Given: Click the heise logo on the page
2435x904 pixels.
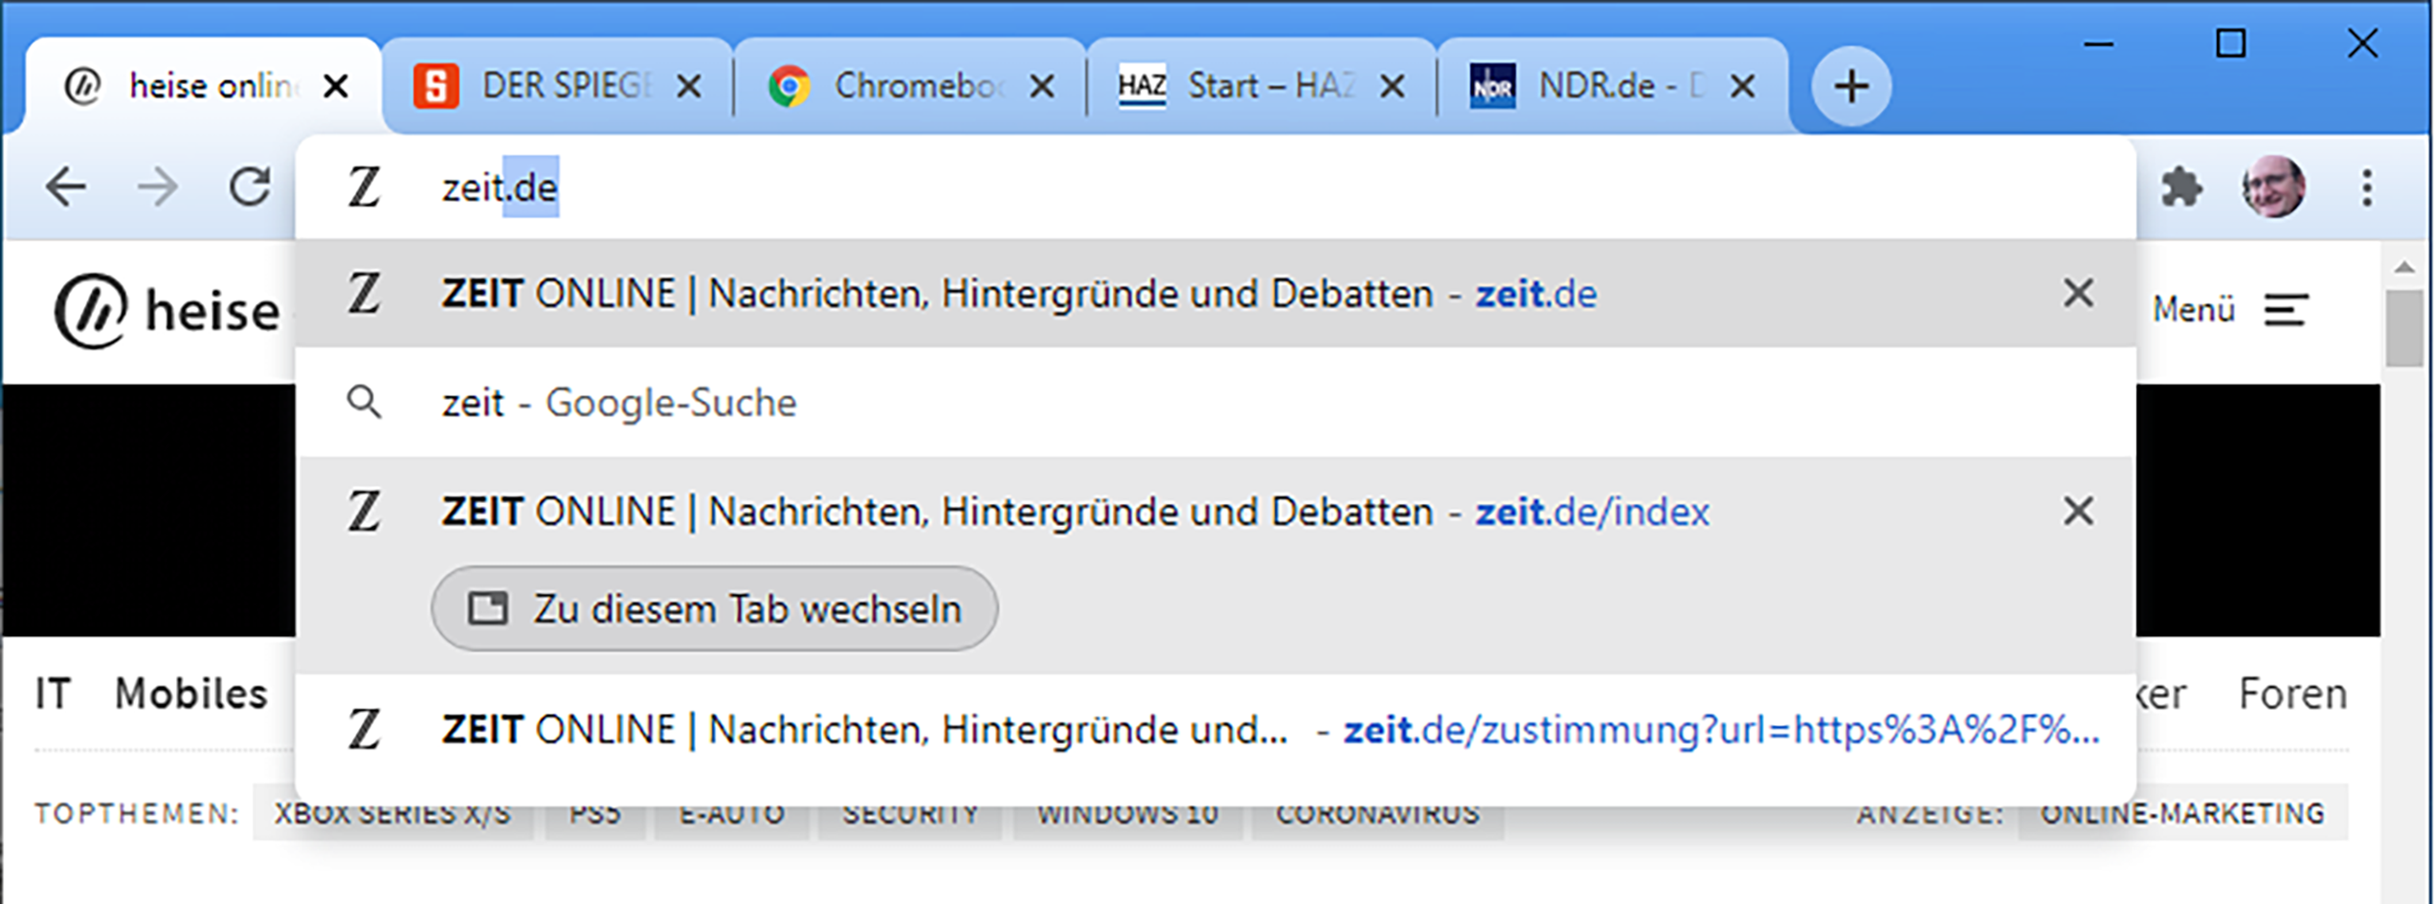Looking at the screenshot, I should [x=168, y=311].
